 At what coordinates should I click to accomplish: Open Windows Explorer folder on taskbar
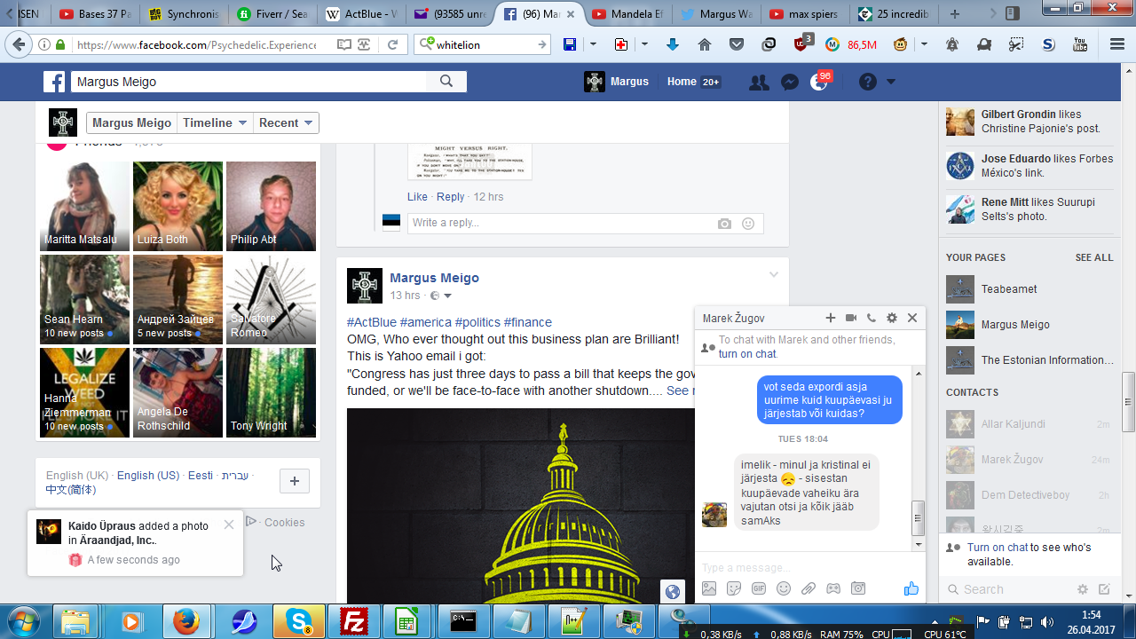coord(75,621)
